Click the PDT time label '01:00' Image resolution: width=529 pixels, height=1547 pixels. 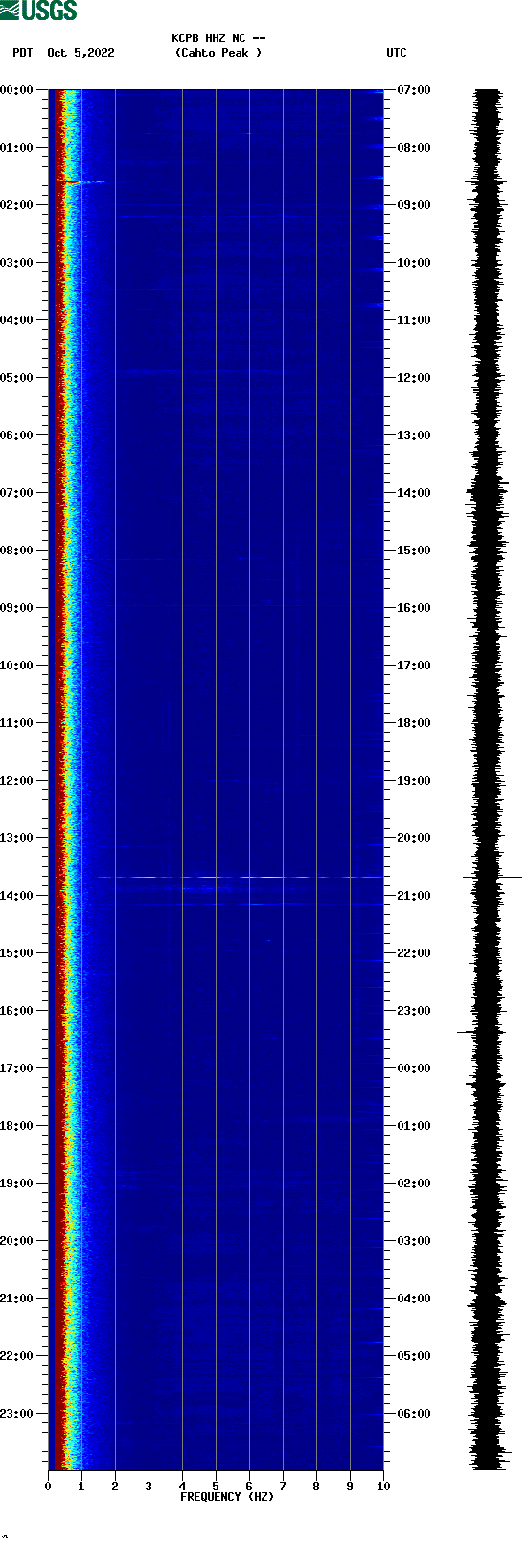click(16, 148)
